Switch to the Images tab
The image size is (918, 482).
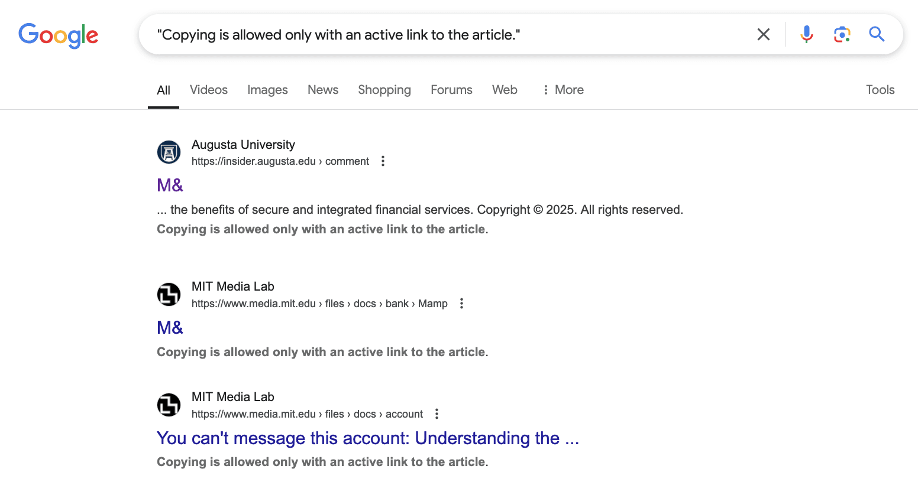[x=267, y=90]
